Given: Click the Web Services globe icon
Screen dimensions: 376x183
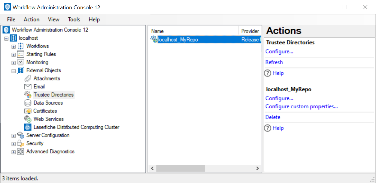Looking at the screenshot, I should (28, 119).
